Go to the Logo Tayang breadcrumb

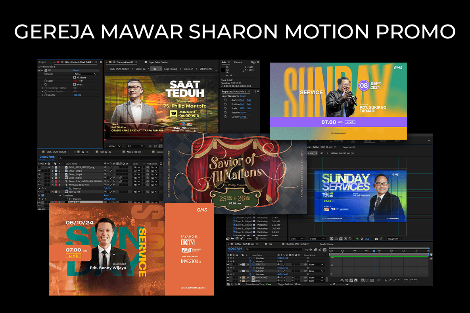point(171,69)
